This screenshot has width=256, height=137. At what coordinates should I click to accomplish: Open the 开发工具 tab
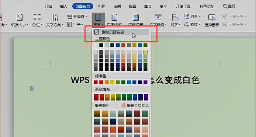[183, 6]
